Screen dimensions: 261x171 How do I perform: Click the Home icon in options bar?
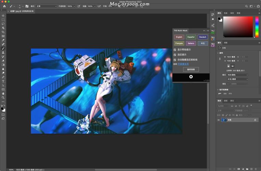pos(4,6)
